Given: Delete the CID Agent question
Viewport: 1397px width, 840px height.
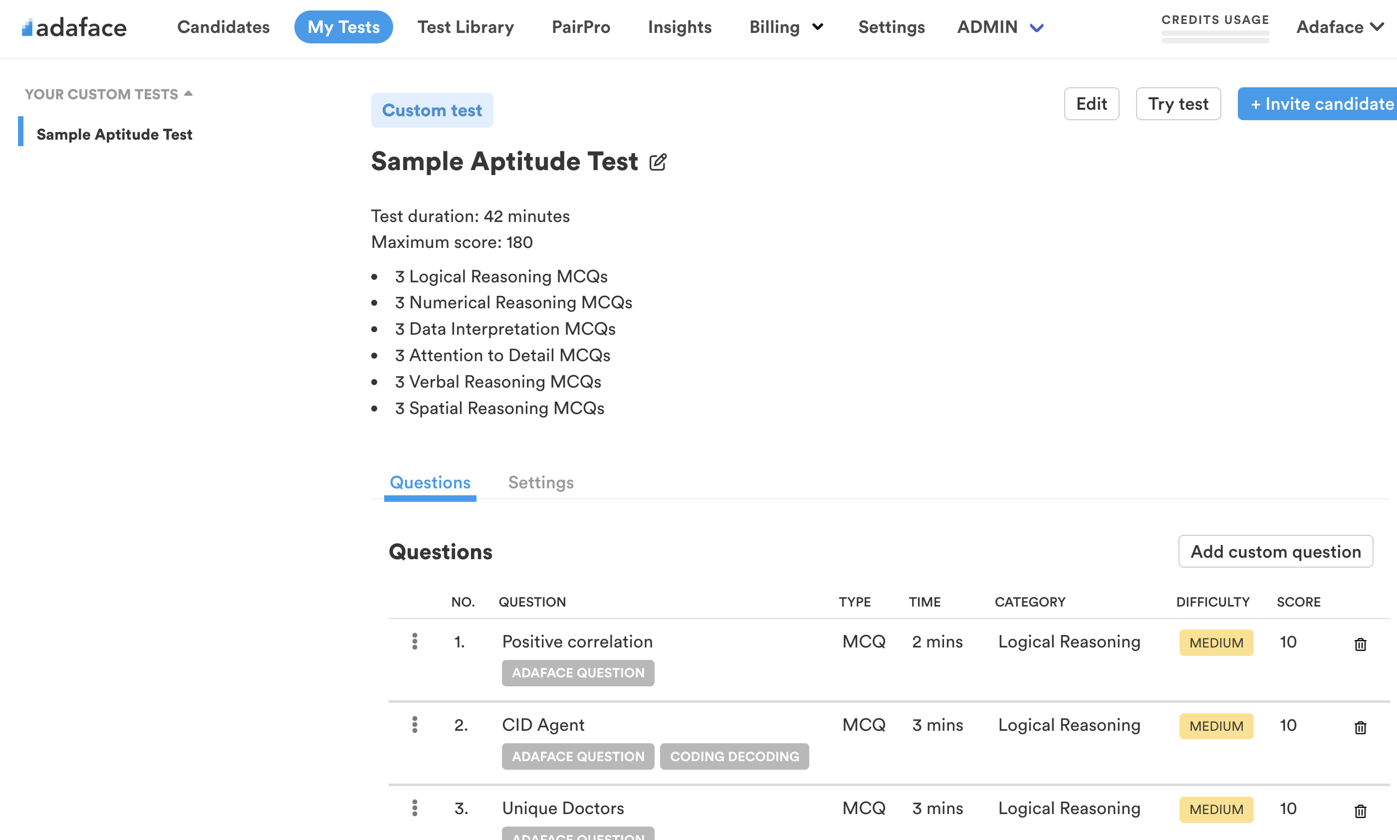Looking at the screenshot, I should (1360, 727).
